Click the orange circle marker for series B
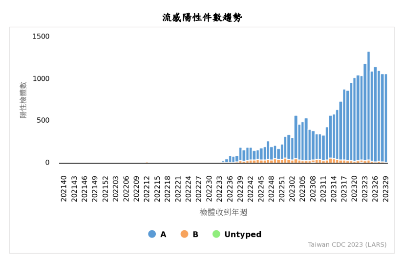Image resolution: width=403 pixels, height=259 pixels. (184, 234)
